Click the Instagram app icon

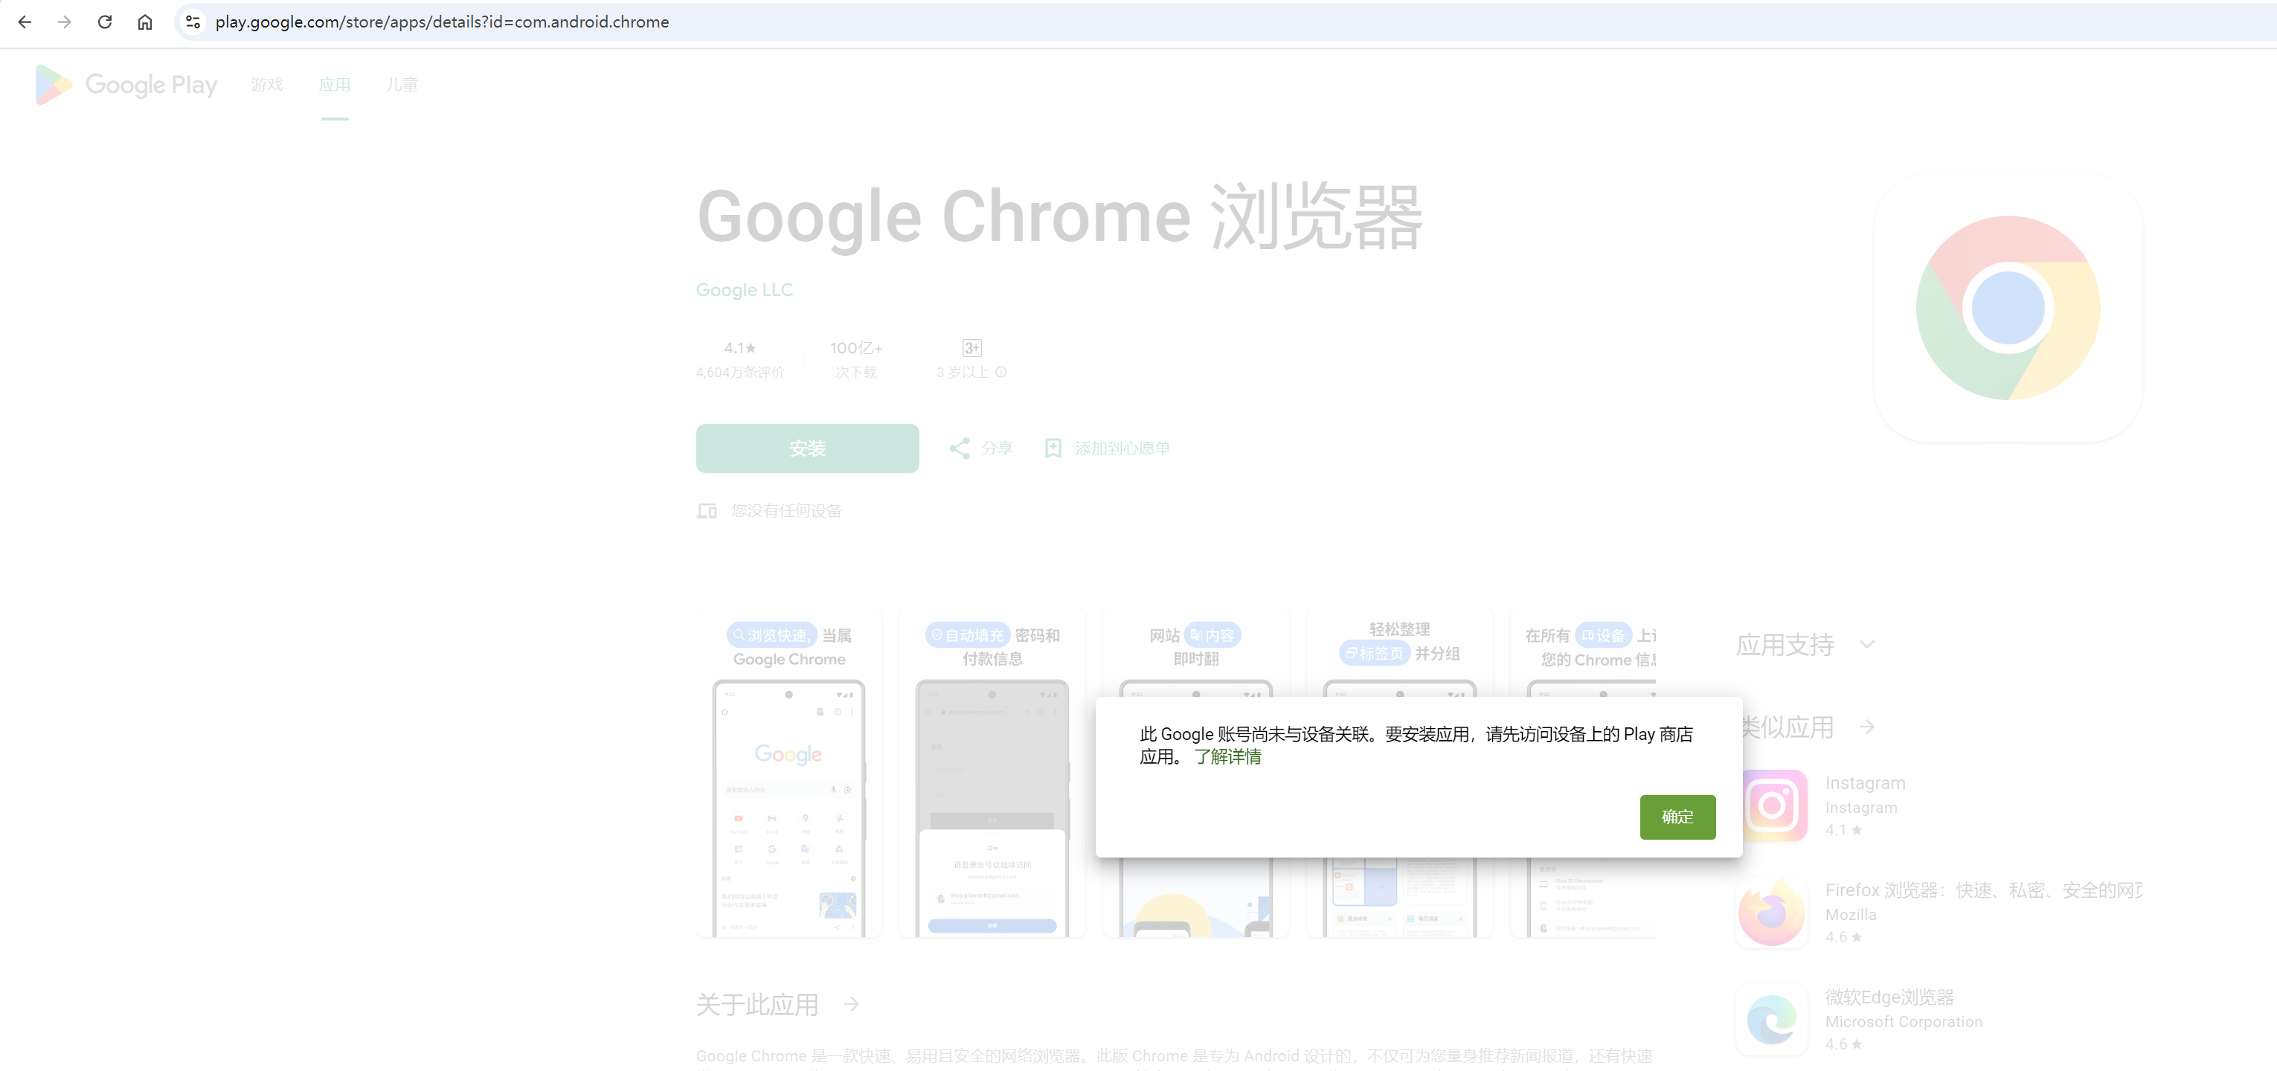(x=1772, y=805)
